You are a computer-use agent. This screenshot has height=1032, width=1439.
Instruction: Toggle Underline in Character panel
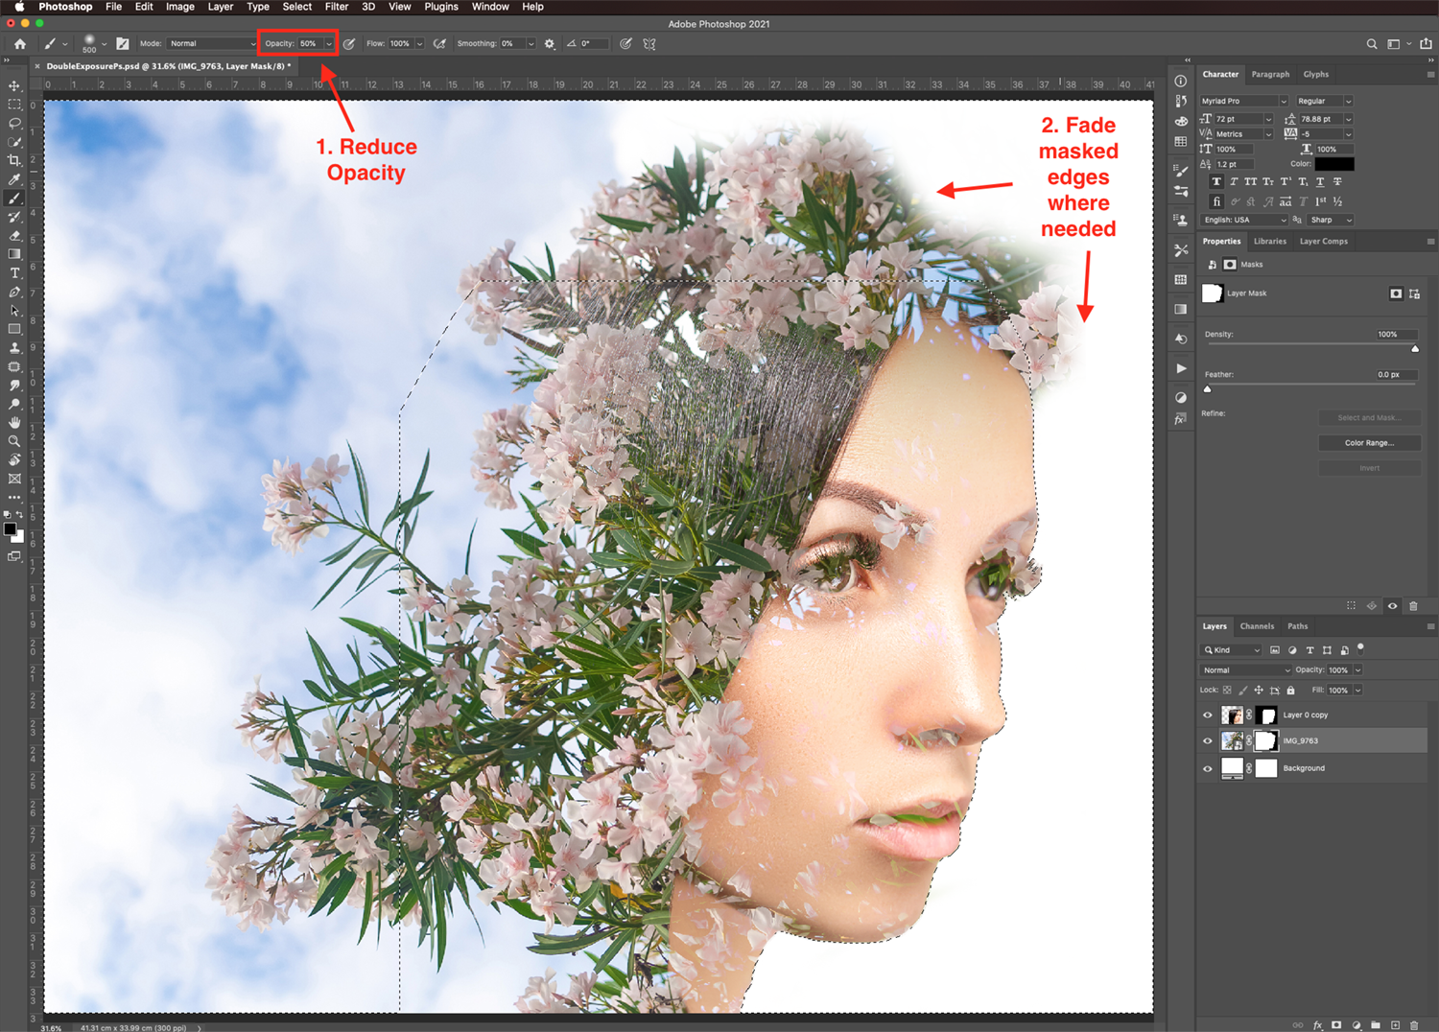click(1320, 182)
